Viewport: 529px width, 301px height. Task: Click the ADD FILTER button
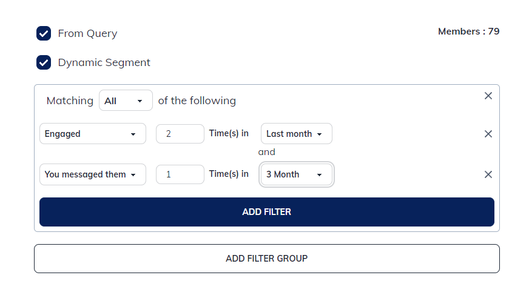point(266,212)
